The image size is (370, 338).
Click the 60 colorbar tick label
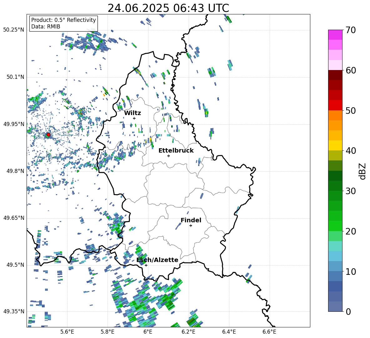[x=351, y=70]
